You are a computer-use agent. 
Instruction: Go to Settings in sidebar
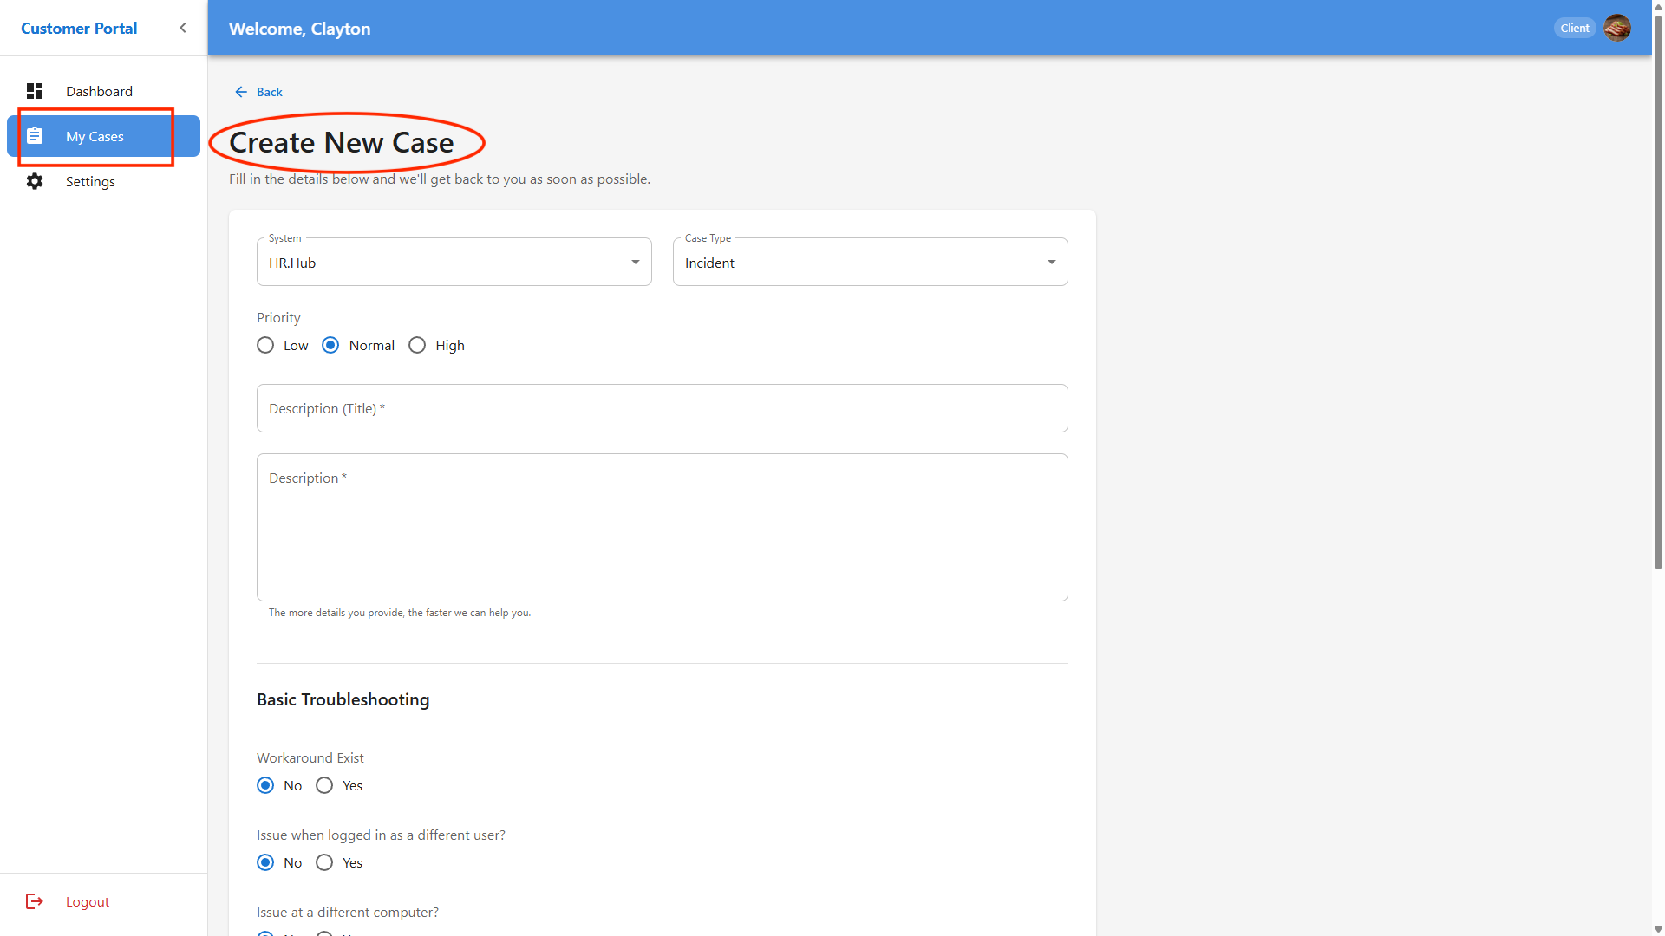[x=90, y=181]
